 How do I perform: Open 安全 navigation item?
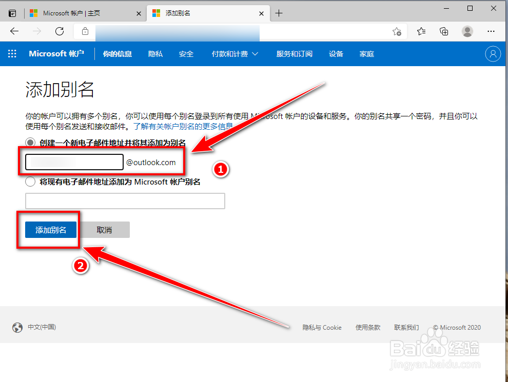point(186,54)
